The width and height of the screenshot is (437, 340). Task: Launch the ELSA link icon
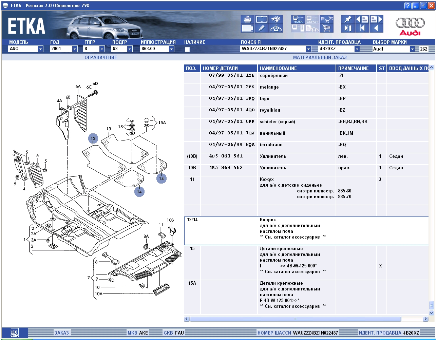coord(298,19)
